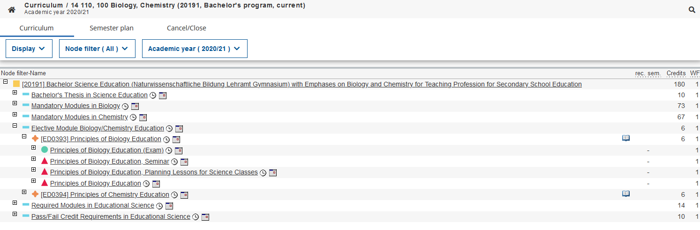
Task: Open the Display dropdown
Action: click(29, 49)
